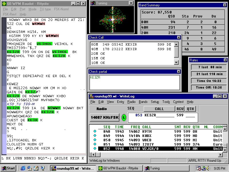Click the WriteLog title bar icon
This screenshot has width=229, height=172.
91,96
